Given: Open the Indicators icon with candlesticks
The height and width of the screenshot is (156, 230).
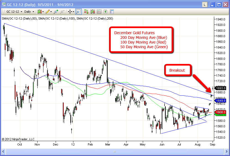Looking at the screenshot, I should [x=92, y=12].
